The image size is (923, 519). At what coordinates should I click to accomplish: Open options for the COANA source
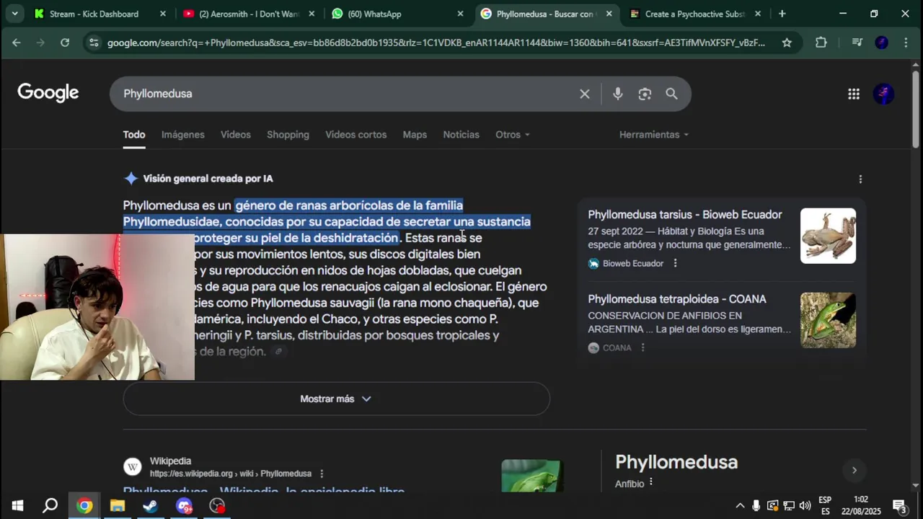[x=642, y=347]
